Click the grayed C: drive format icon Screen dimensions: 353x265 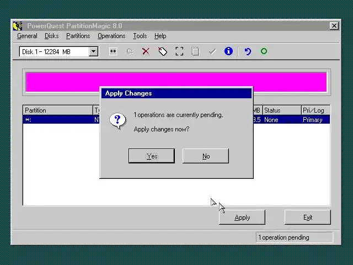tap(130, 51)
